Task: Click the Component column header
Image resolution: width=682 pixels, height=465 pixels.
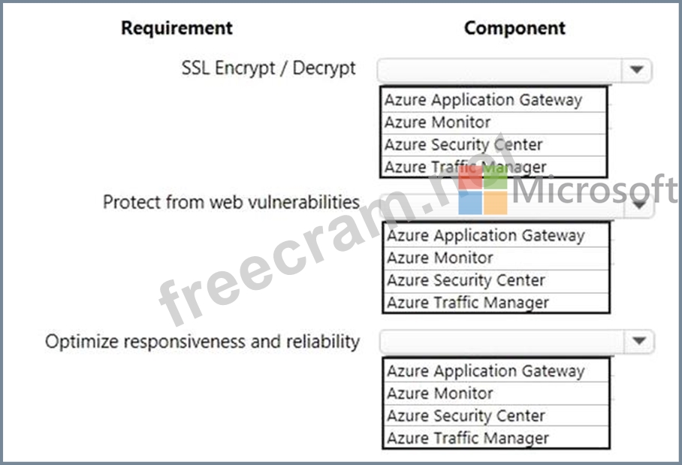Action: pyautogui.click(x=515, y=29)
